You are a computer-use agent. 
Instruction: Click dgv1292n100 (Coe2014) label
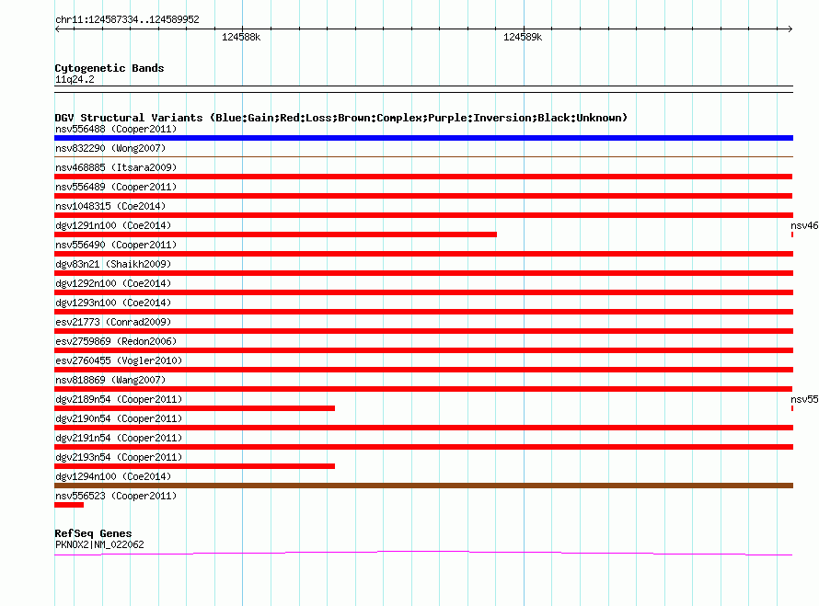click(113, 283)
